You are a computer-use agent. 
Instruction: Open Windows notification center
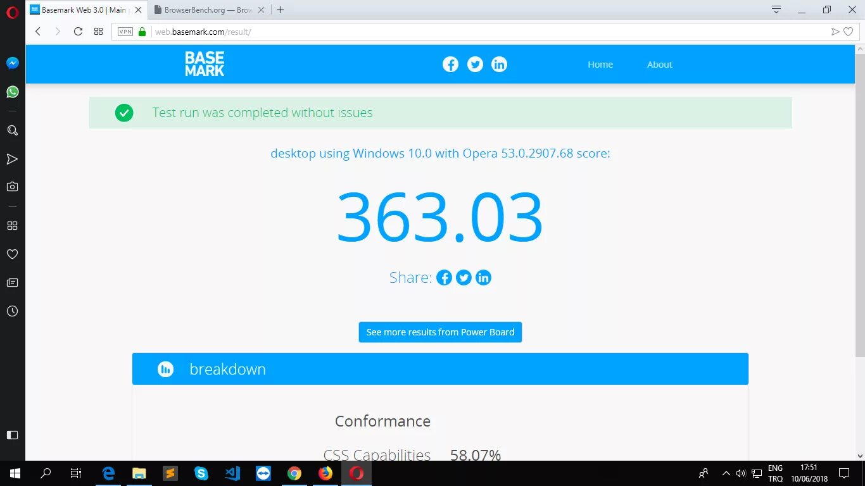pos(843,473)
